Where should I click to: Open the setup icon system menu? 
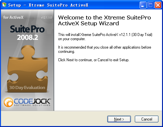pos(4,5)
